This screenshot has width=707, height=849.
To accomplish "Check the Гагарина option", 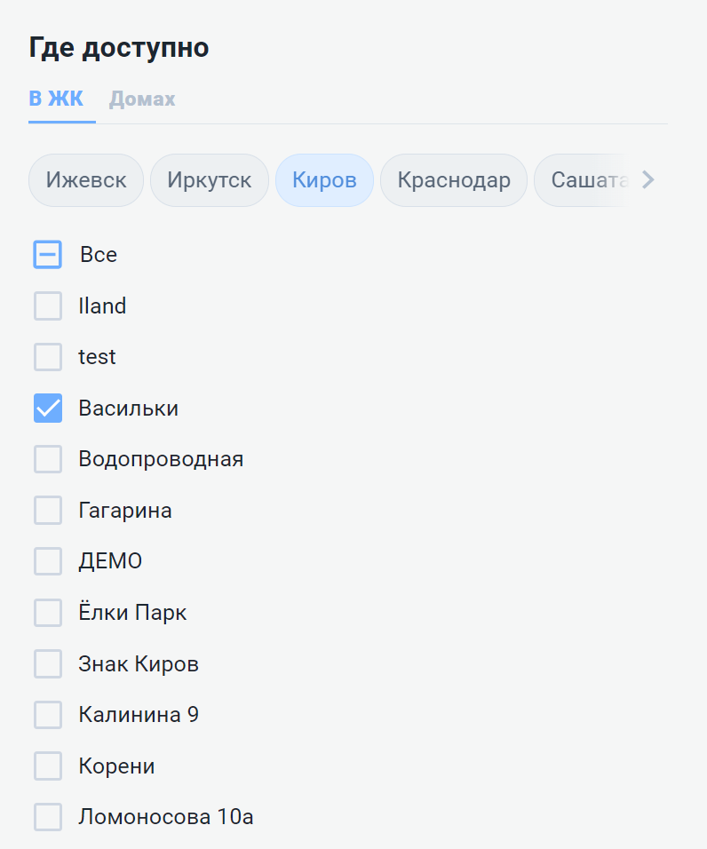I will pyautogui.click(x=48, y=511).
